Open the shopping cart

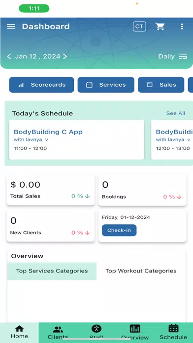click(x=160, y=27)
